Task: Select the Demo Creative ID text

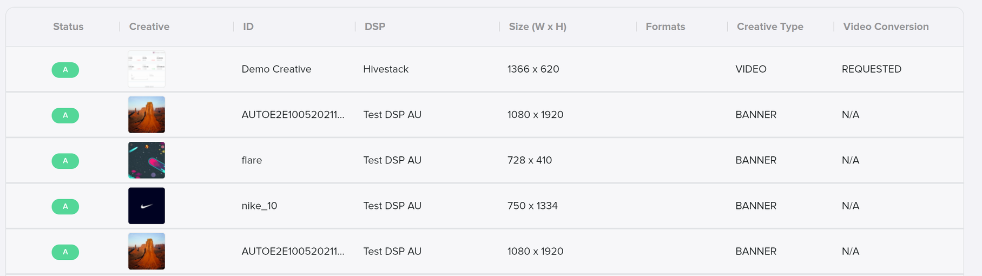Action: click(x=276, y=69)
